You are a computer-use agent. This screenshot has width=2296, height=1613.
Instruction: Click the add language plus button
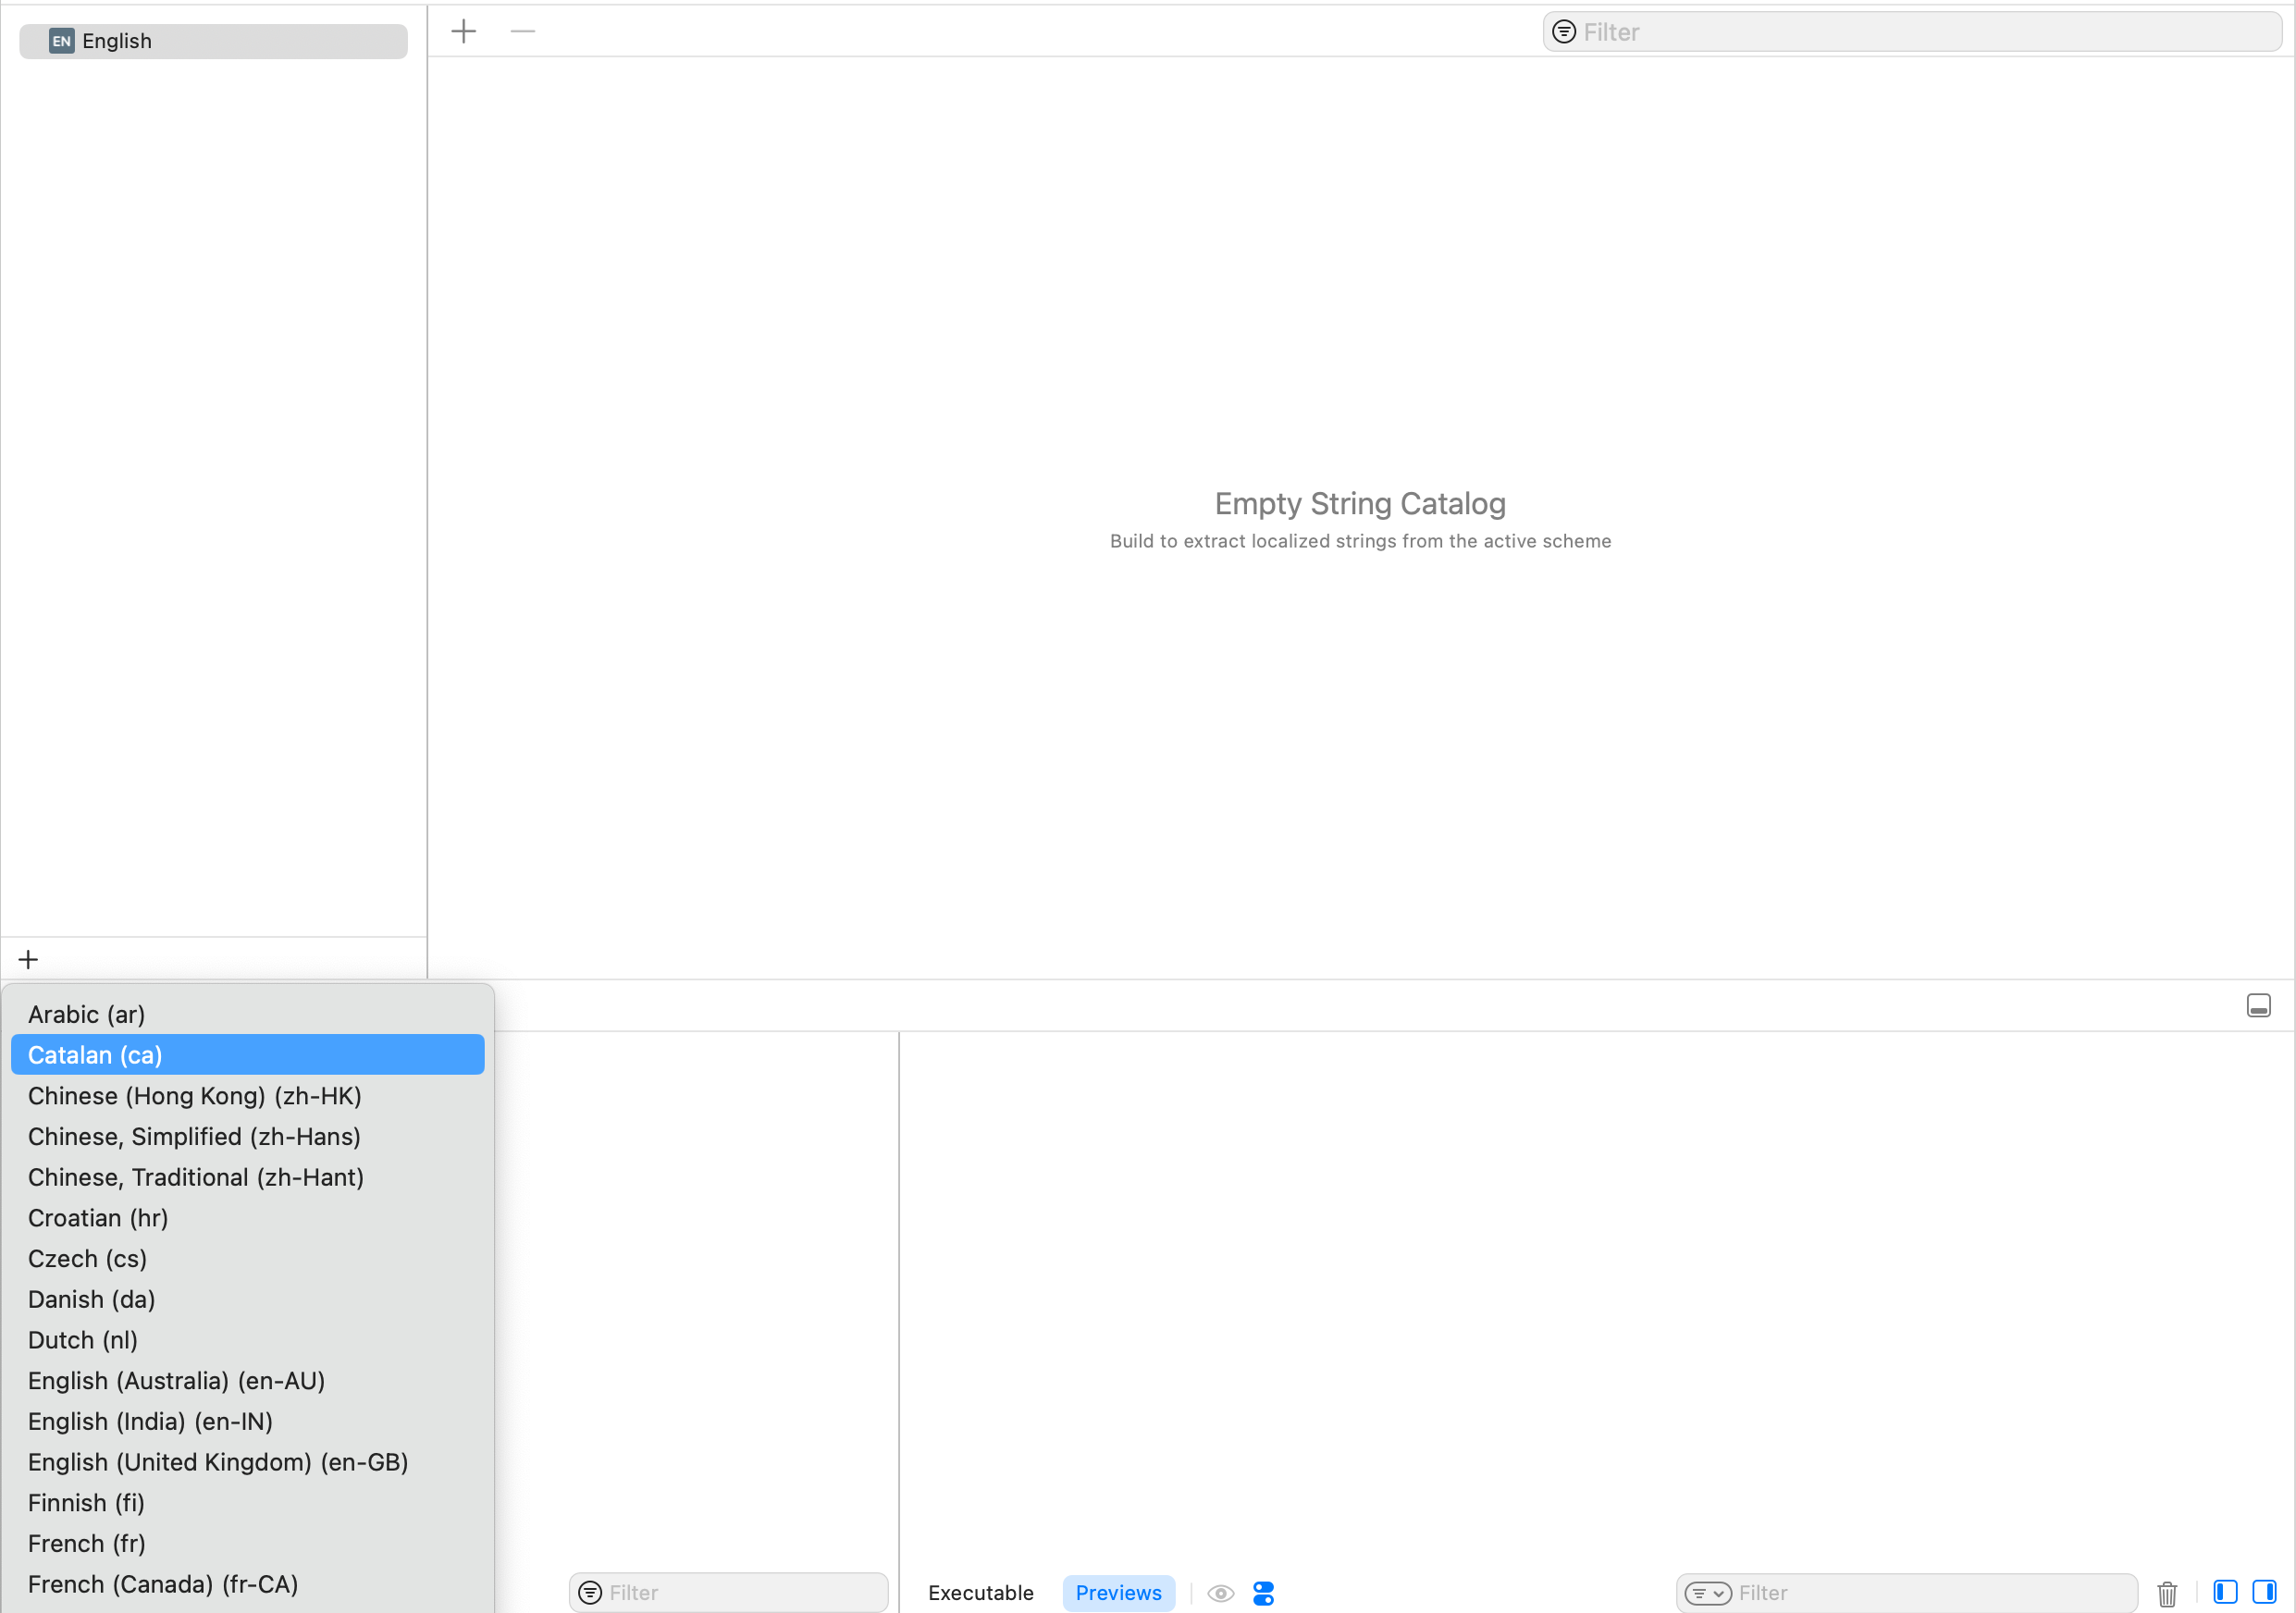[x=28, y=959]
